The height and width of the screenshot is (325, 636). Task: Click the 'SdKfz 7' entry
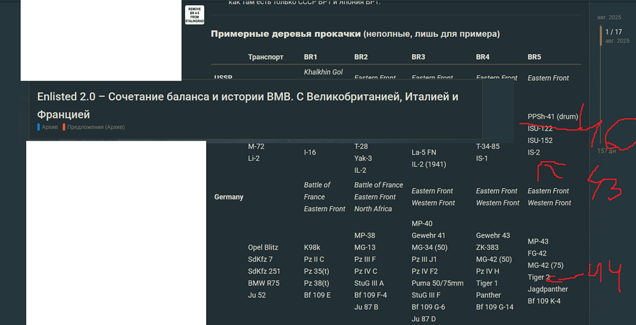coord(259,259)
